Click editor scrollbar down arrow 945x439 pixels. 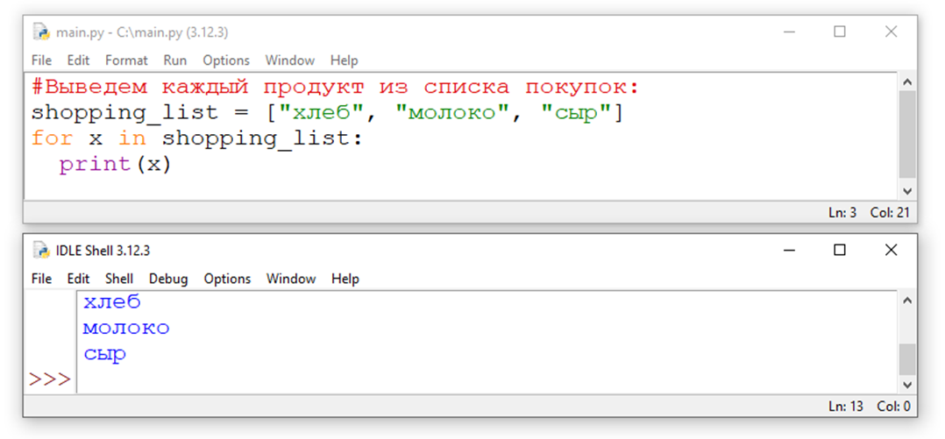point(907,191)
